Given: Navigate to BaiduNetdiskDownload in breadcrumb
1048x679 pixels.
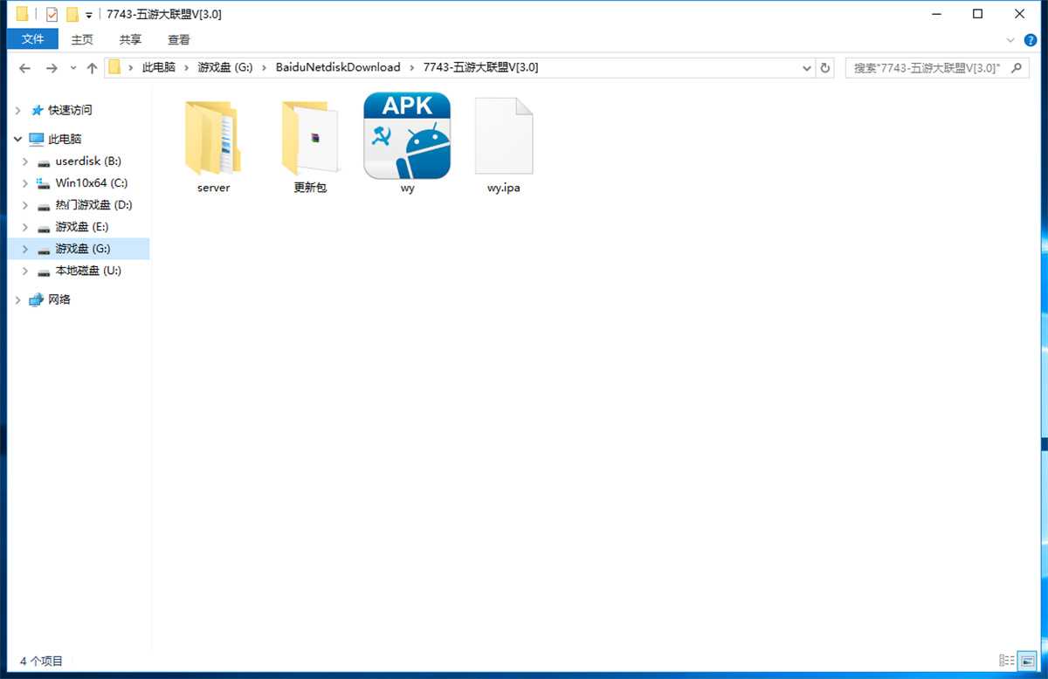Looking at the screenshot, I should [337, 67].
